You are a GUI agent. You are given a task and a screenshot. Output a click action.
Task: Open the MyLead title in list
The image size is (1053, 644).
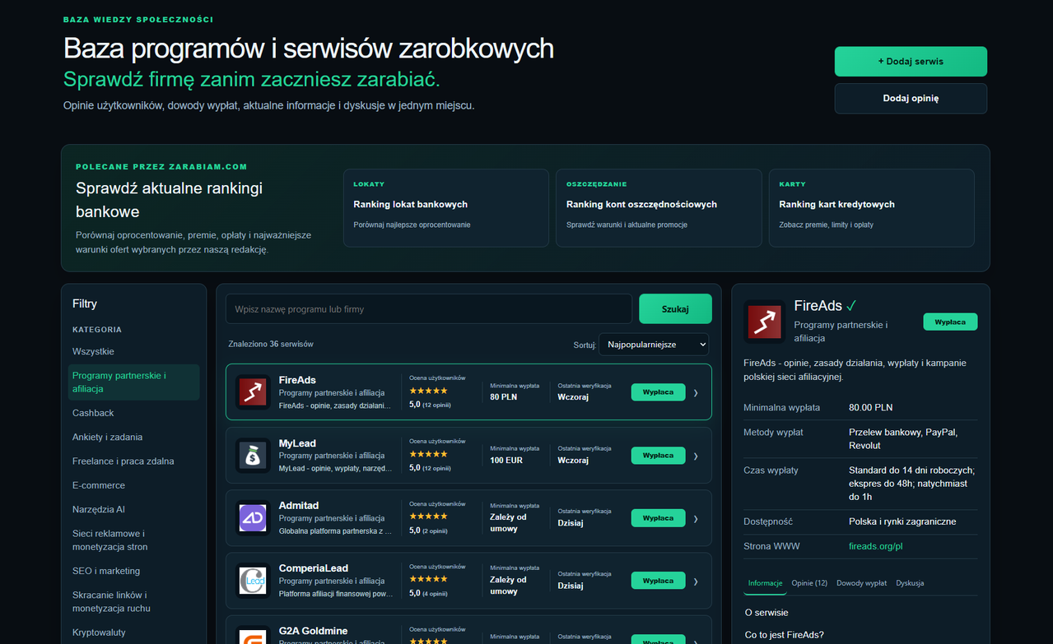point(297,443)
